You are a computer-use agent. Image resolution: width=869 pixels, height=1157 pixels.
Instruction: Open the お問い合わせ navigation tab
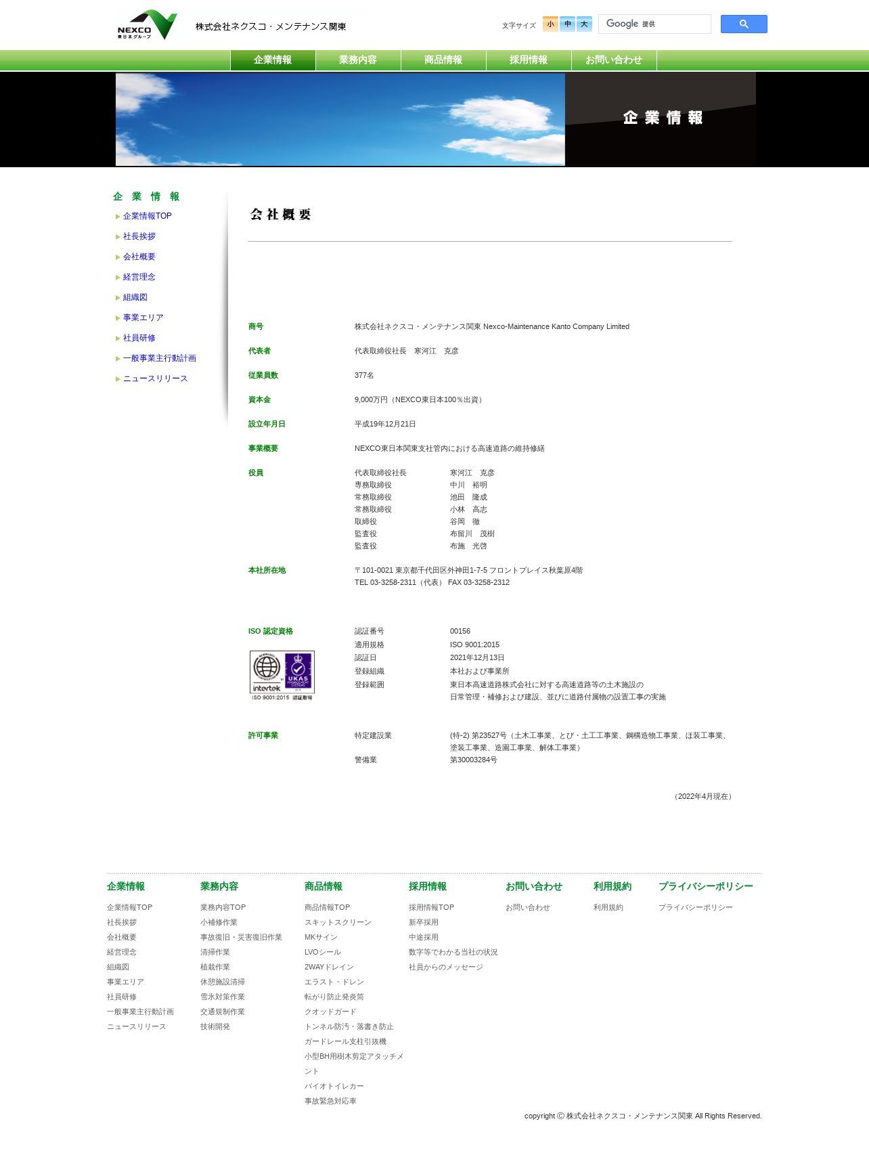pyautogui.click(x=614, y=60)
